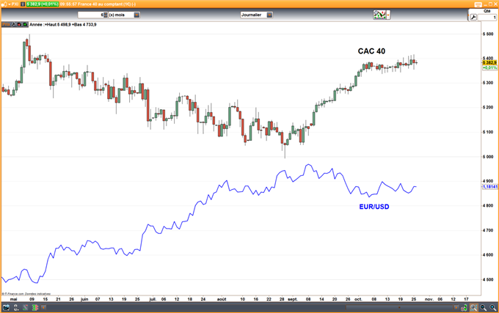The height and width of the screenshot is (313, 499).
Task: Click the CAC 40 chart label
Action: (x=371, y=51)
